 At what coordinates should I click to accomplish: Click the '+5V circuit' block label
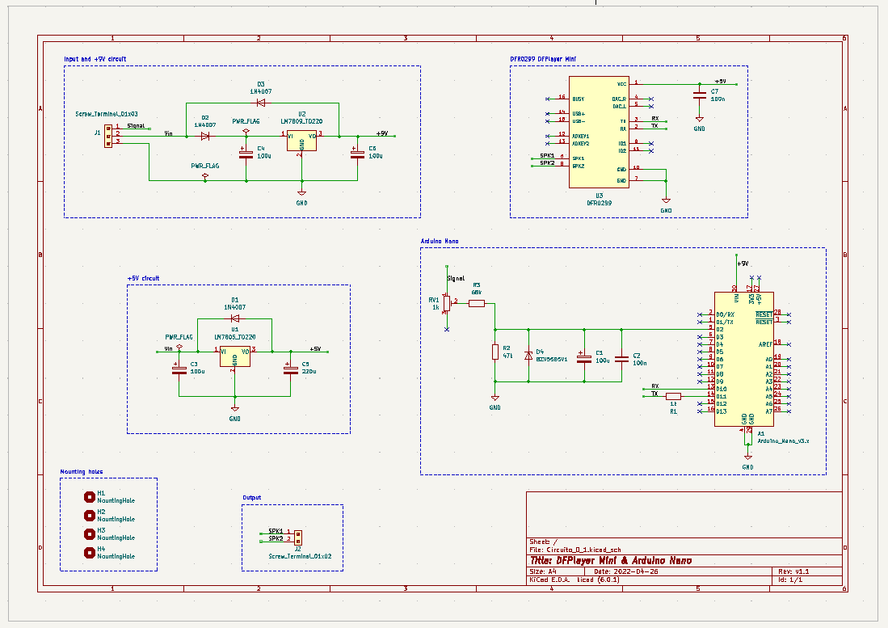click(x=143, y=279)
